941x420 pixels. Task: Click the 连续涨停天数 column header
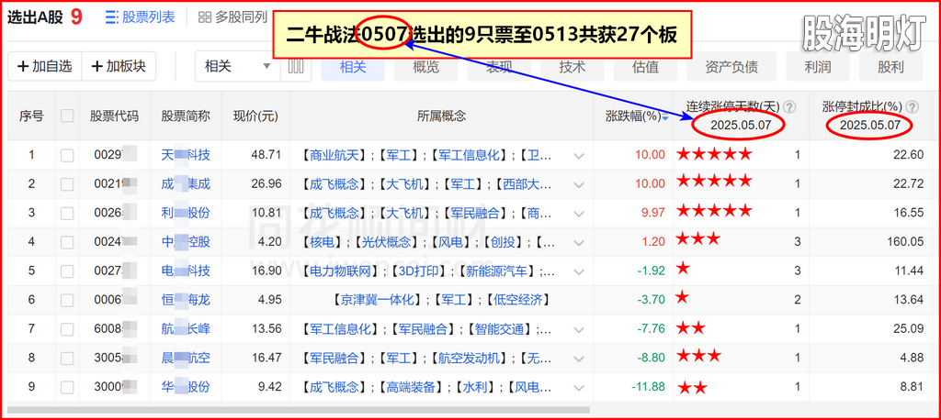click(731, 106)
